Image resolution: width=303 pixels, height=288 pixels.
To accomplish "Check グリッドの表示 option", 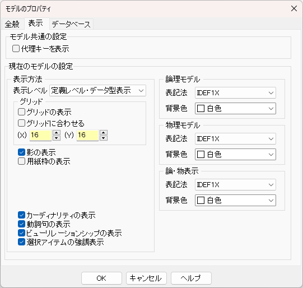I will pyautogui.click(x=21, y=112).
